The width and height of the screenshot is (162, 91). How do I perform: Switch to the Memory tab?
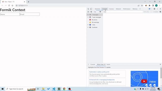135,9
